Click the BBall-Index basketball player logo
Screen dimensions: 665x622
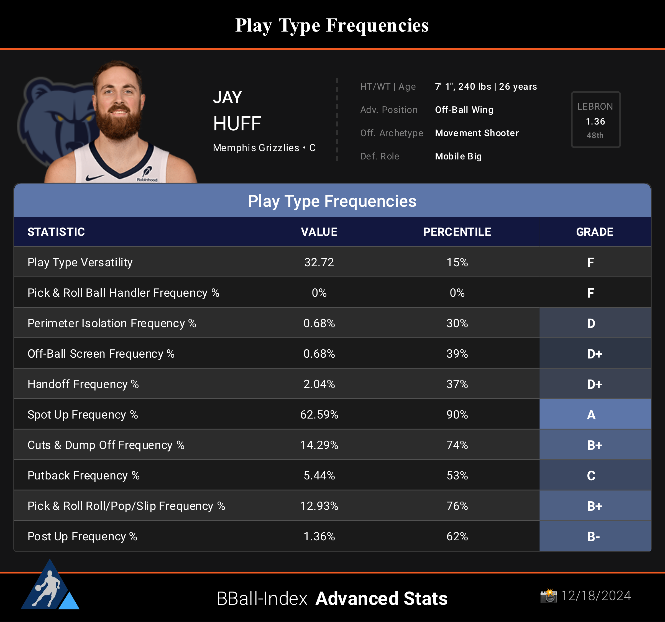click(50, 587)
